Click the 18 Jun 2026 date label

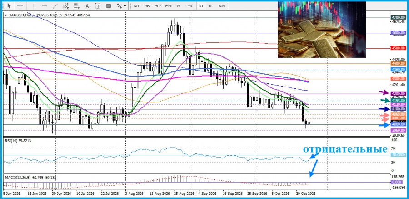tap(37, 194)
